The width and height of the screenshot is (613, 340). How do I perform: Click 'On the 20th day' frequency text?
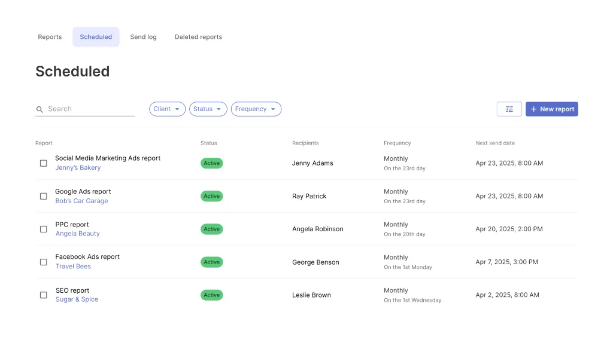click(404, 234)
